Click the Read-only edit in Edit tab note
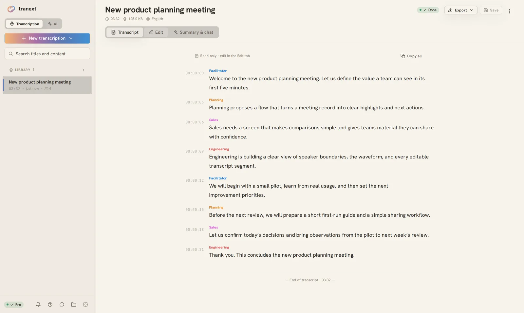Screen dimensions: 524x313 click(x=222, y=56)
